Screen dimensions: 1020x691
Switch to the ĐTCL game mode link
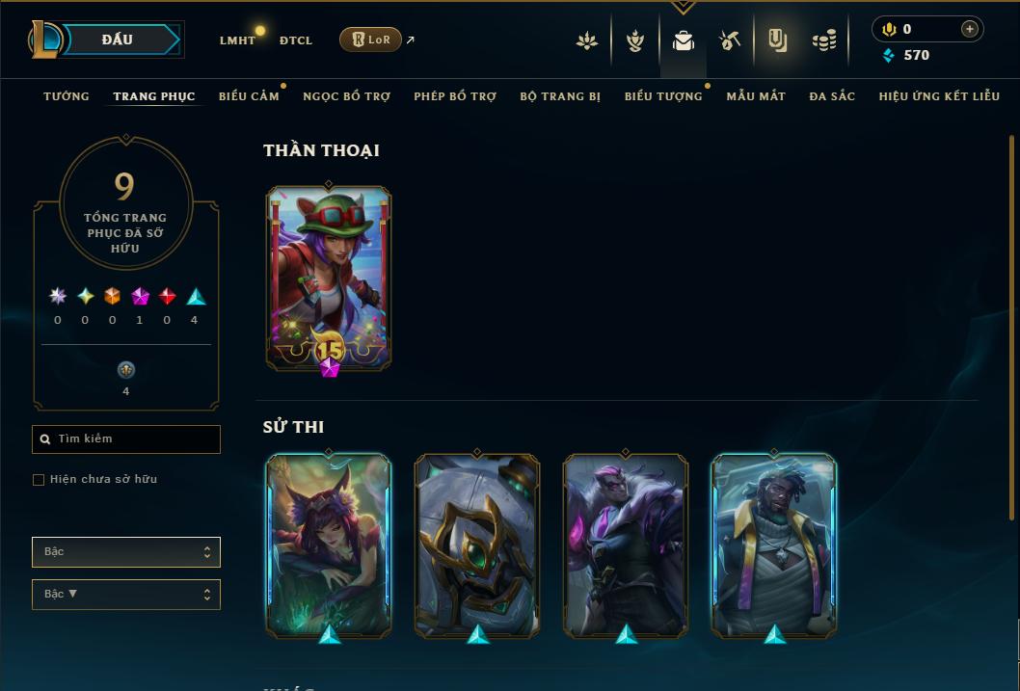point(296,40)
